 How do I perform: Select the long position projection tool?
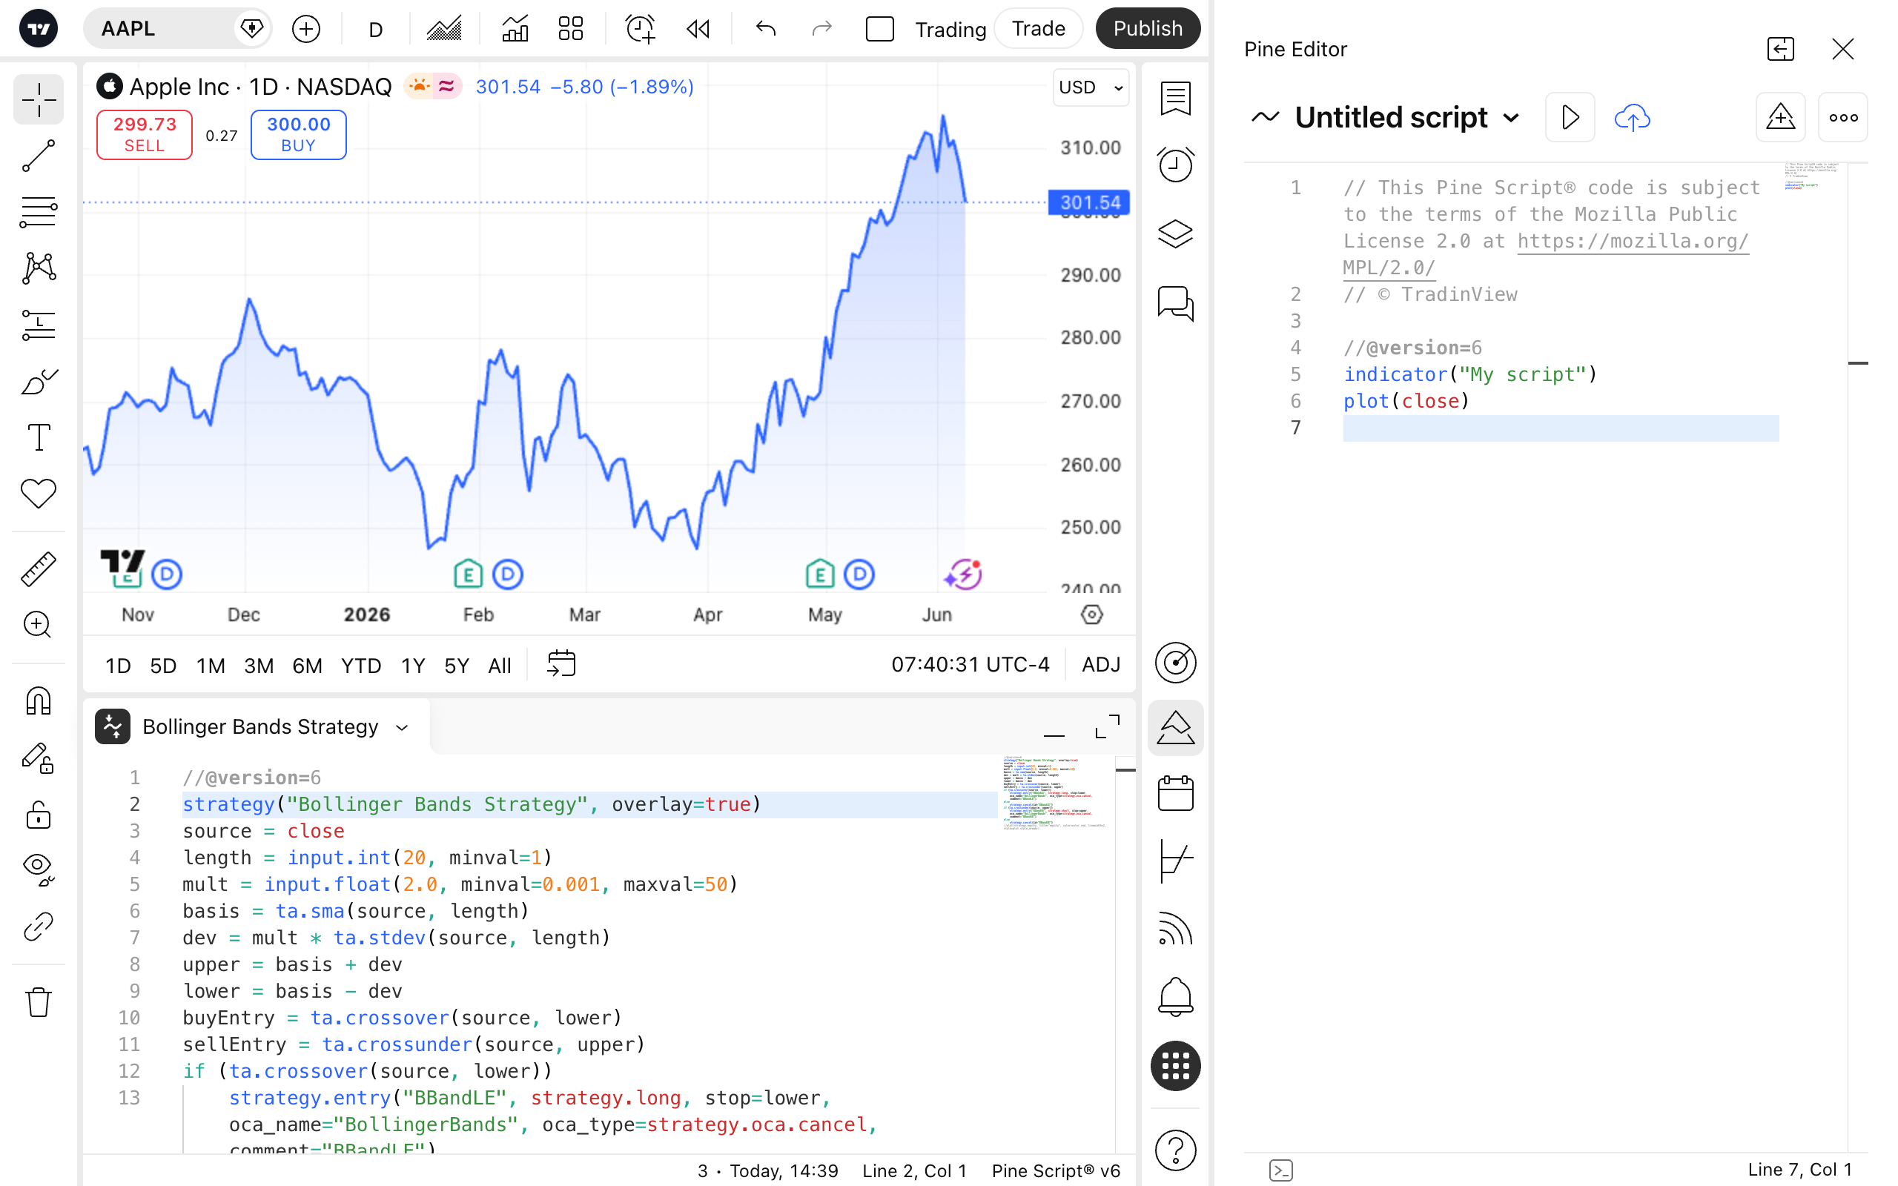click(39, 325)
